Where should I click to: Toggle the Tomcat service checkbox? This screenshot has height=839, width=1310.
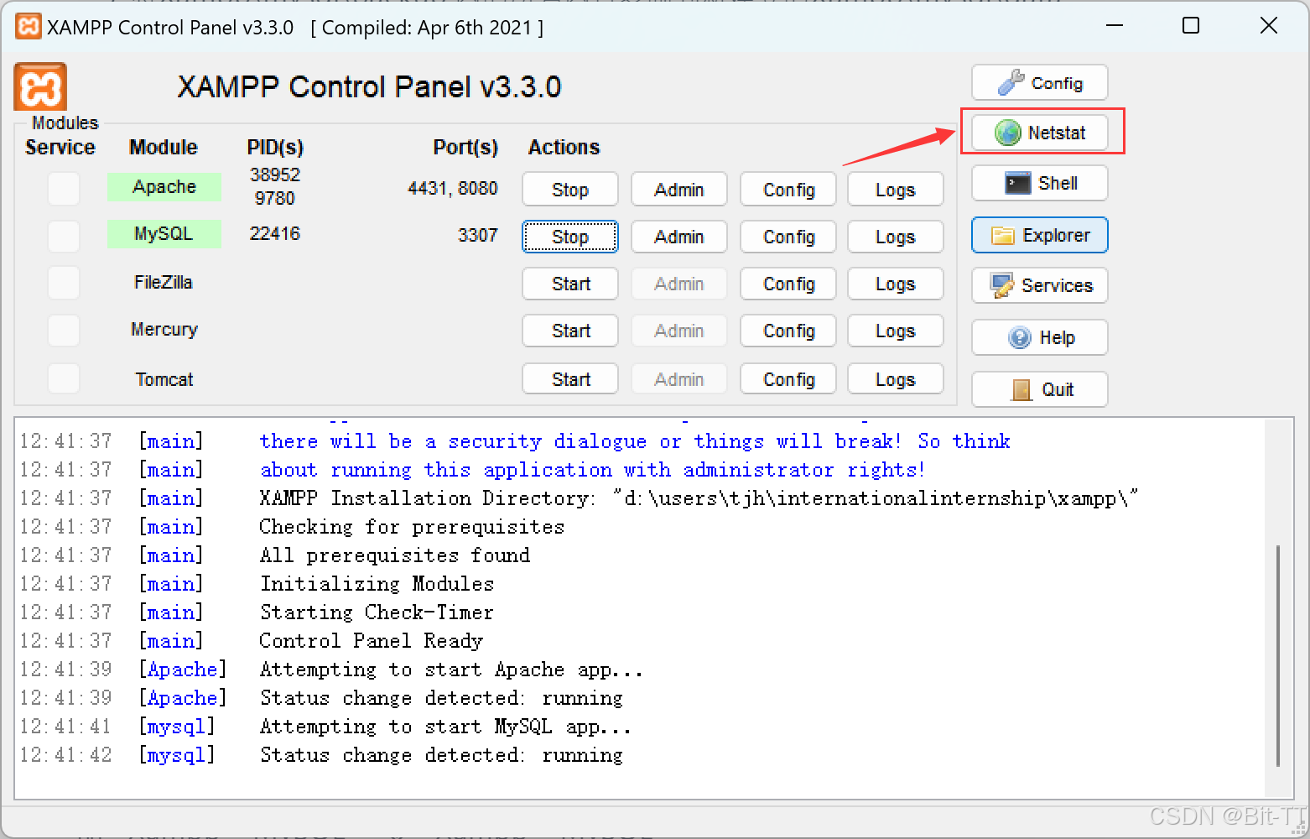[x=64, y=378]
